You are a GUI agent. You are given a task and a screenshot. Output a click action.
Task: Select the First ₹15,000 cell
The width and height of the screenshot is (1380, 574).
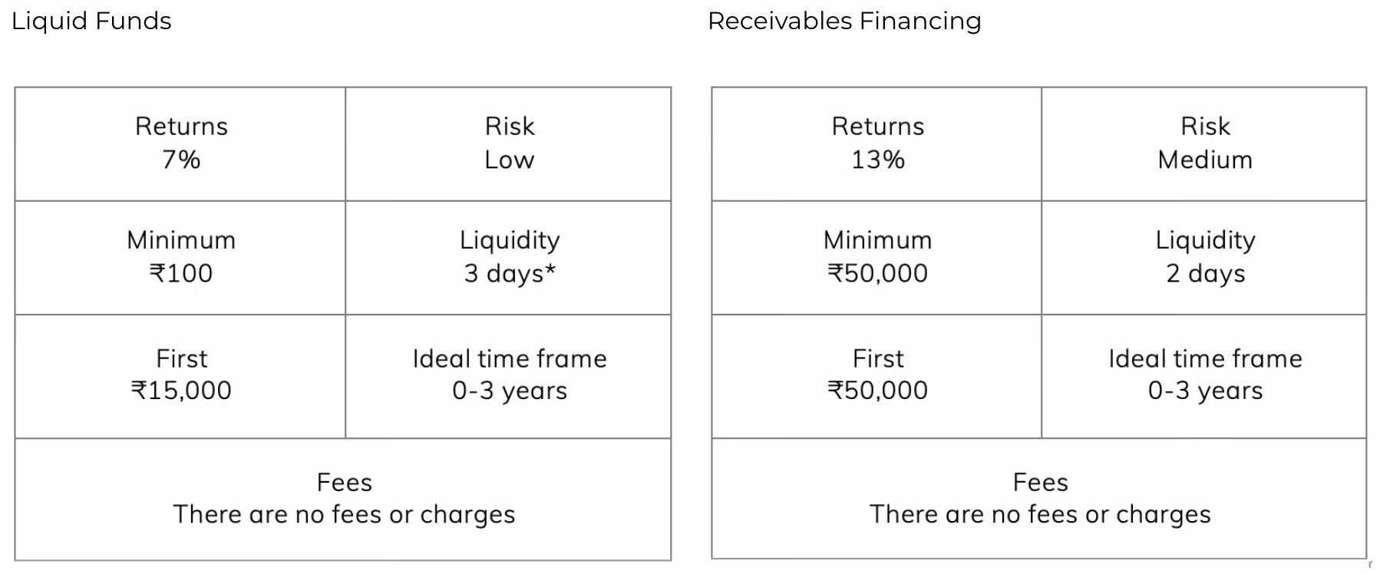point(180,376)
